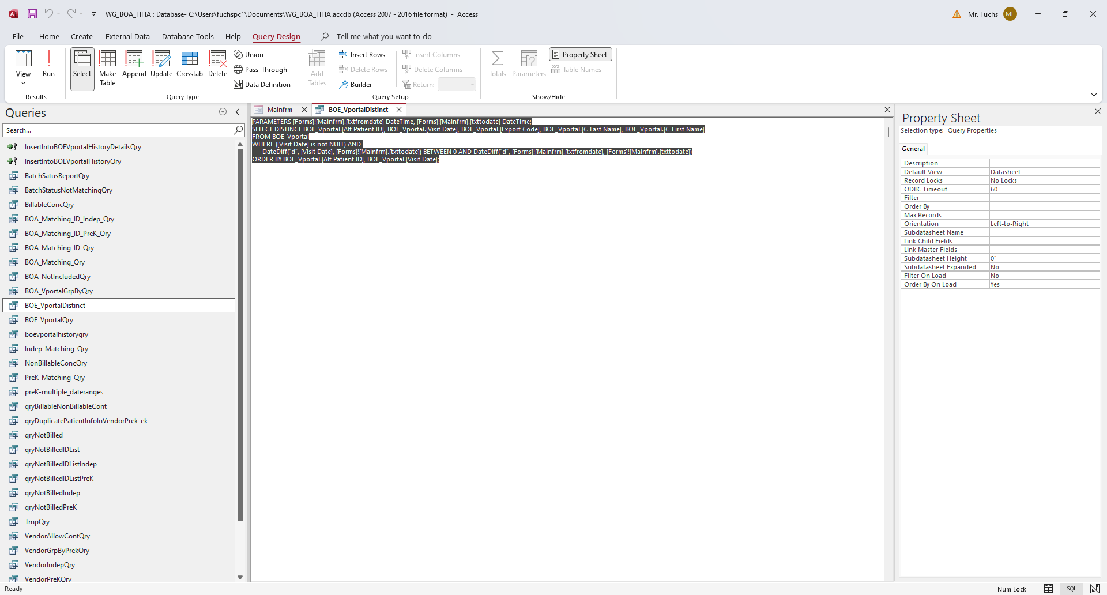Viewport: 1107px width, 595px height.
Task: Select the Delete query type icon
Action: pyautogui.click(x=217, y=63)
